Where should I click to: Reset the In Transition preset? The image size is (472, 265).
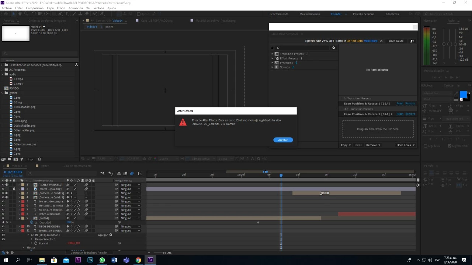tap(400, 103)
